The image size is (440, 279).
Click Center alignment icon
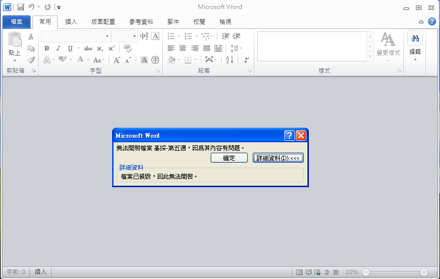[x=183, y=48]
